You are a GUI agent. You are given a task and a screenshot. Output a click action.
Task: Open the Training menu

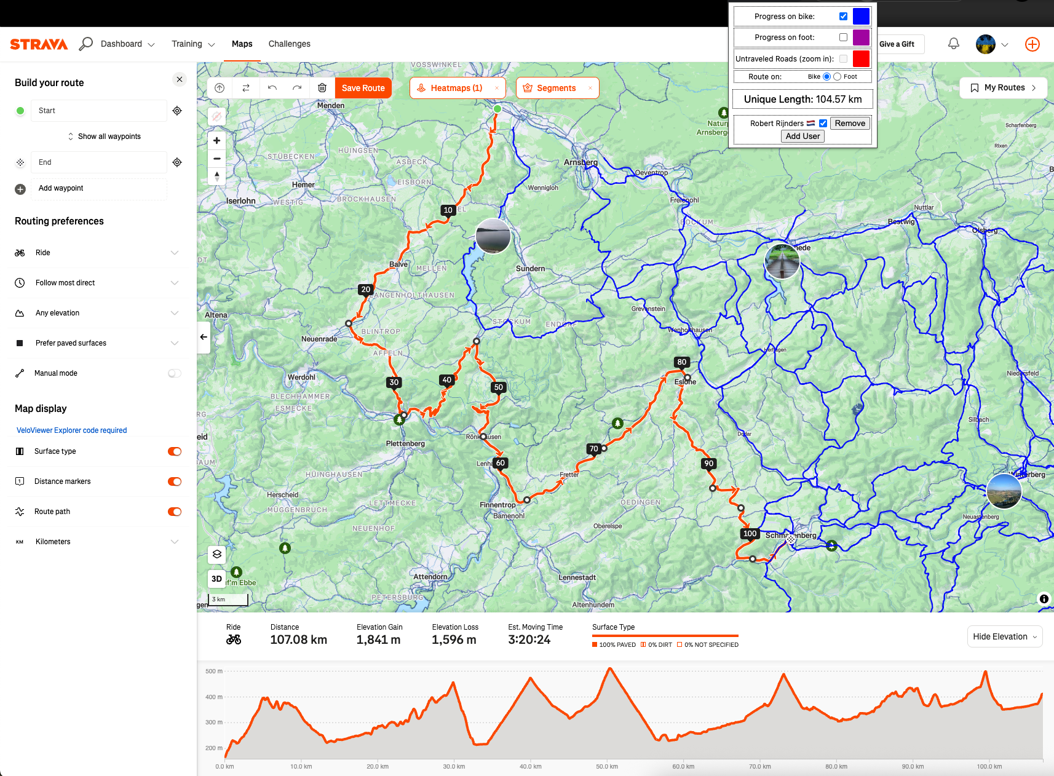[x=193, y=44]
